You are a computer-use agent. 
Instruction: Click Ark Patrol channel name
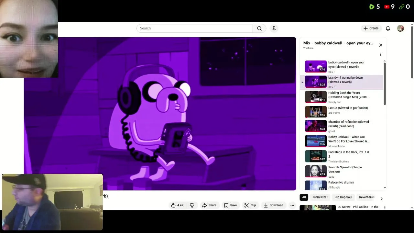(334, 113)
